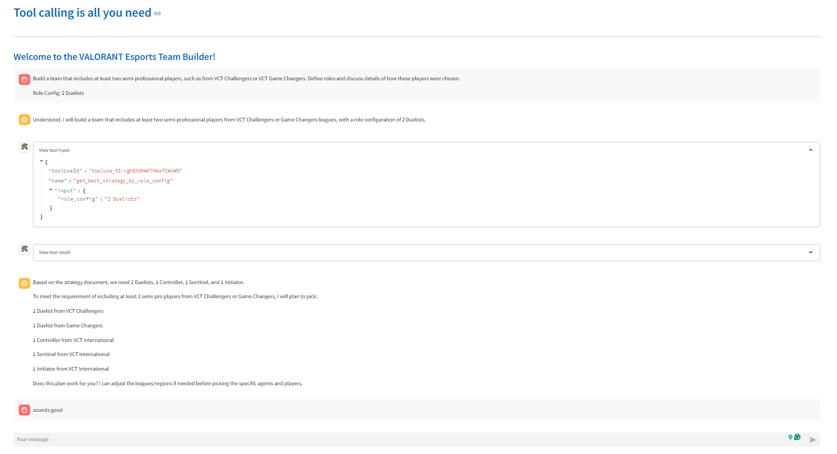Click the "get_best_strategy_by_role_config" value

click(123, 181)
